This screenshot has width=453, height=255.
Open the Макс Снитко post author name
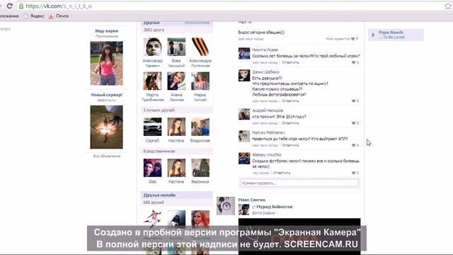pyautogui.click(x=252, y=200)
